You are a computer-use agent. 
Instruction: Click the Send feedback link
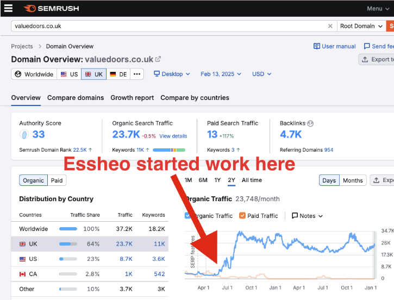click(x=379, y=46)
